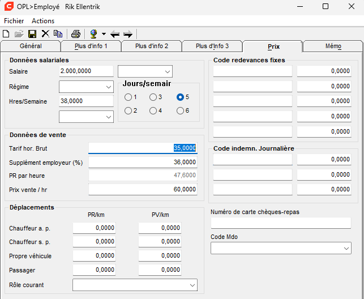Click last Code redevances fixes code field
The height and width of the screenshot is (299, 364).
252,131
